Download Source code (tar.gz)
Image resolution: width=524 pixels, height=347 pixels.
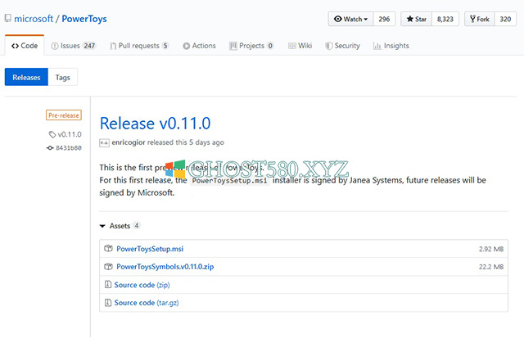tap(147, 303)
